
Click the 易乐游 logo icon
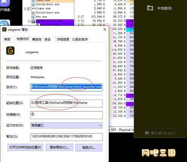point(147,133)
